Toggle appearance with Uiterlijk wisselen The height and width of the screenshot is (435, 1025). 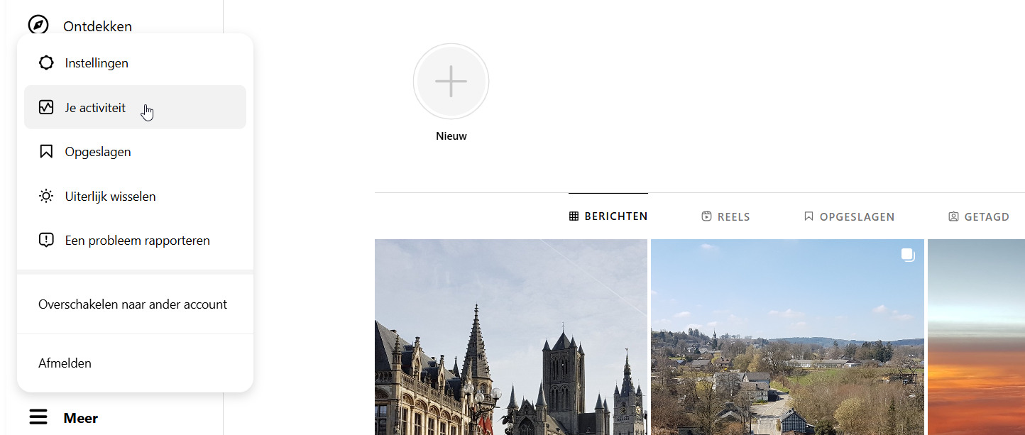tap(110, 197)
